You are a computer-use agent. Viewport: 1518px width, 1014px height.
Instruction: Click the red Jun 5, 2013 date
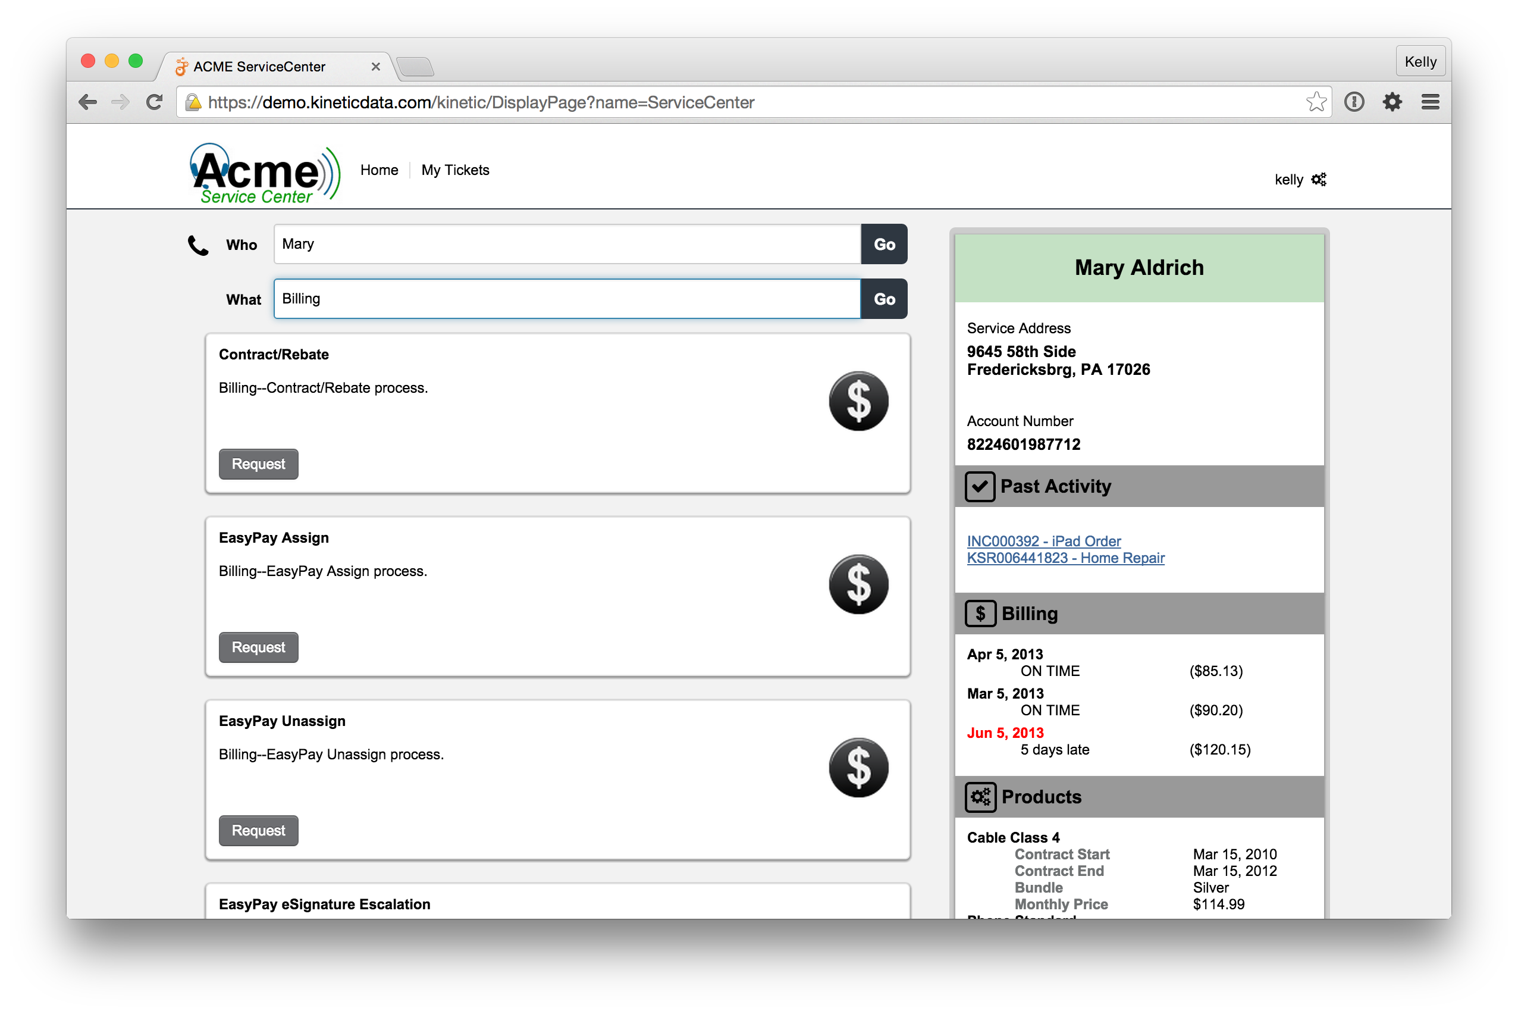pos(1005,733)
